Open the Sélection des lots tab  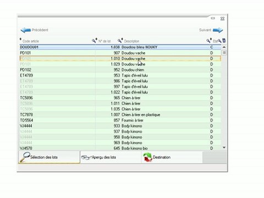49,157
